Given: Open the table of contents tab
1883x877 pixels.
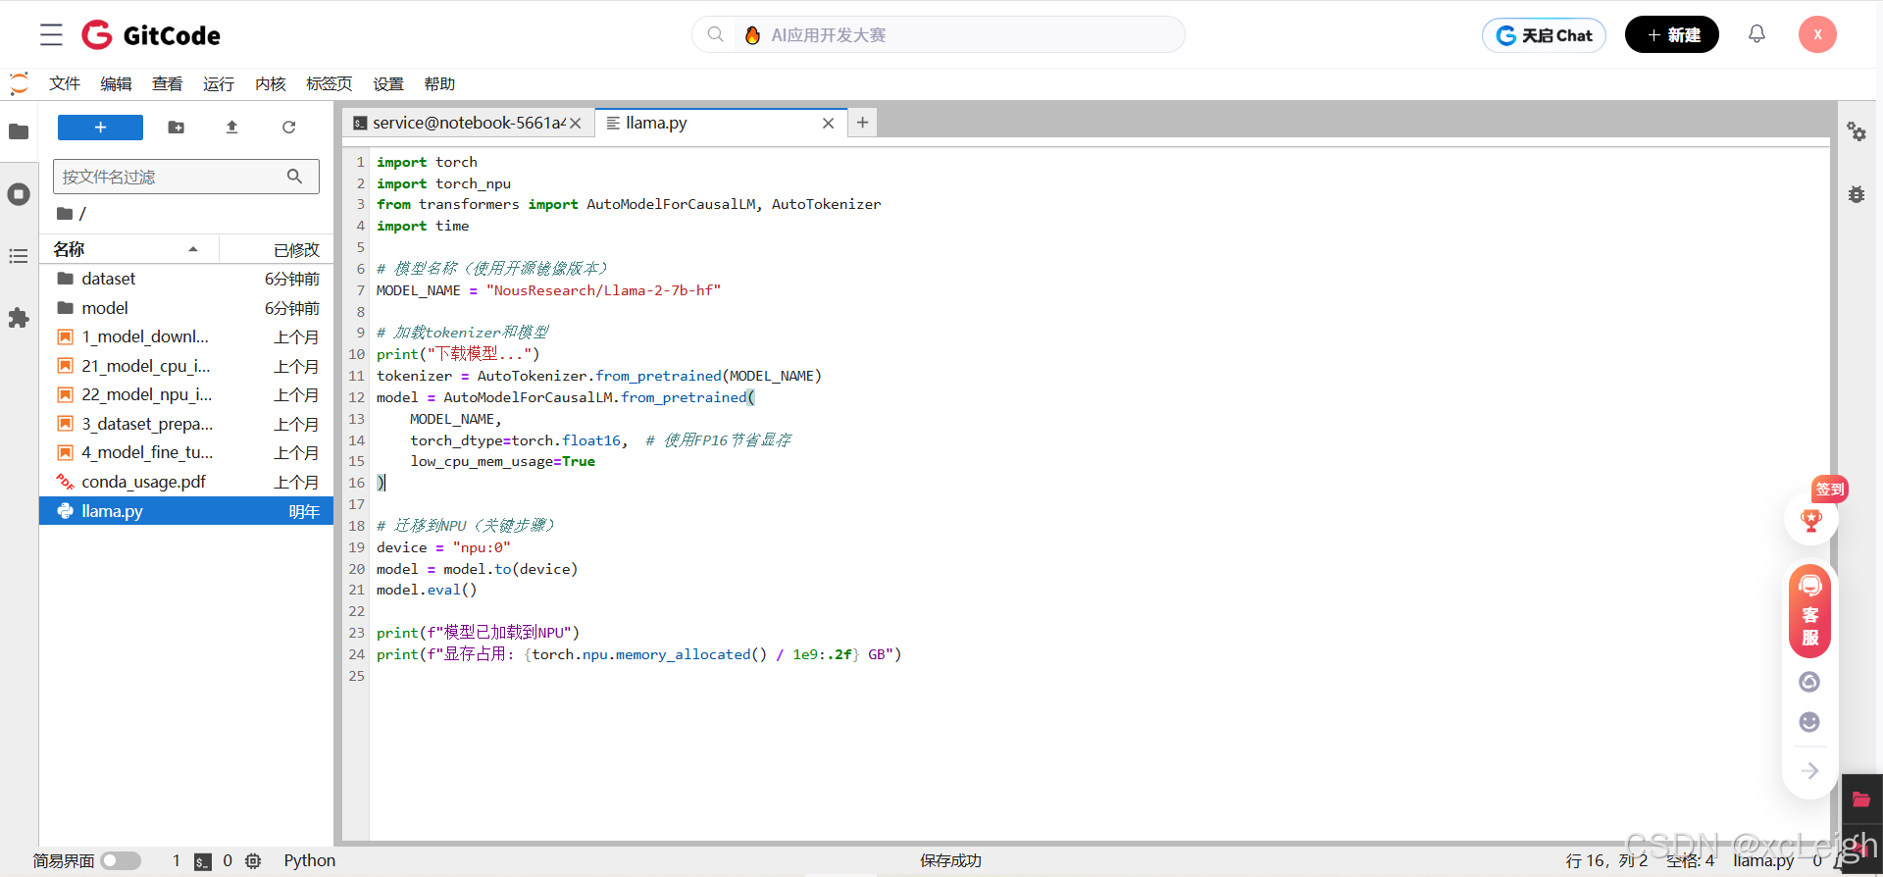Looking at the screenshot, I should coord(19,256).
